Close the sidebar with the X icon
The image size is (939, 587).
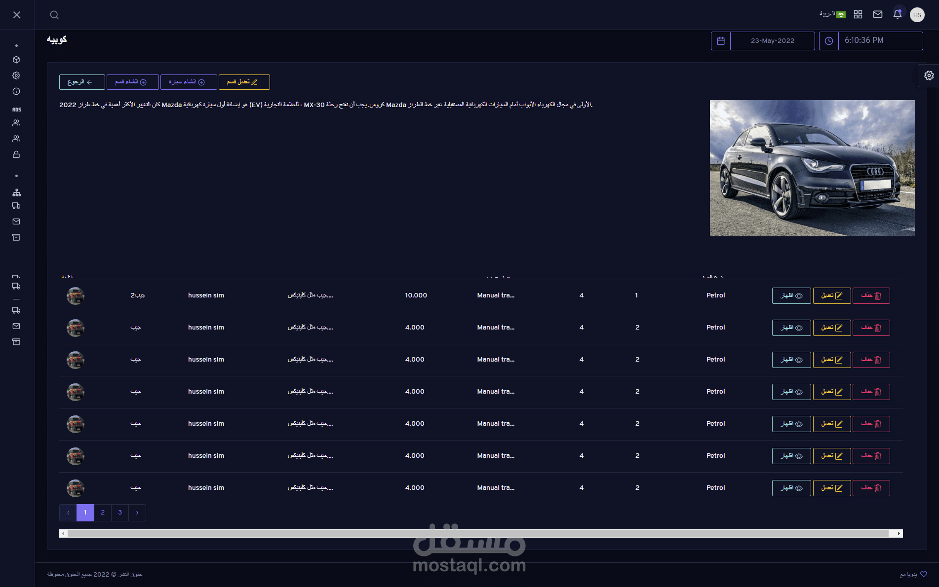pyautogui.click(x=17, y=15)
